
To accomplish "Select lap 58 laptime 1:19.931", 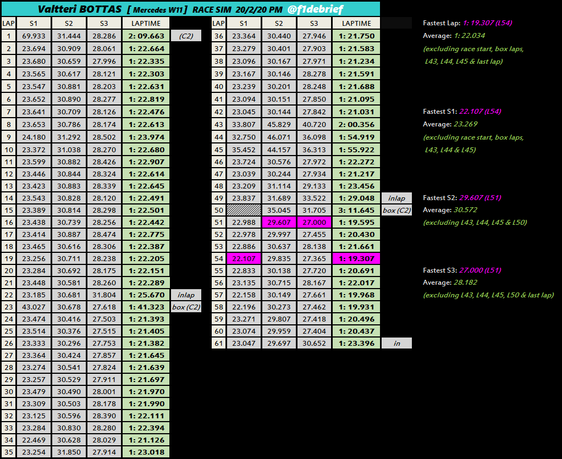I will [356, 307].
